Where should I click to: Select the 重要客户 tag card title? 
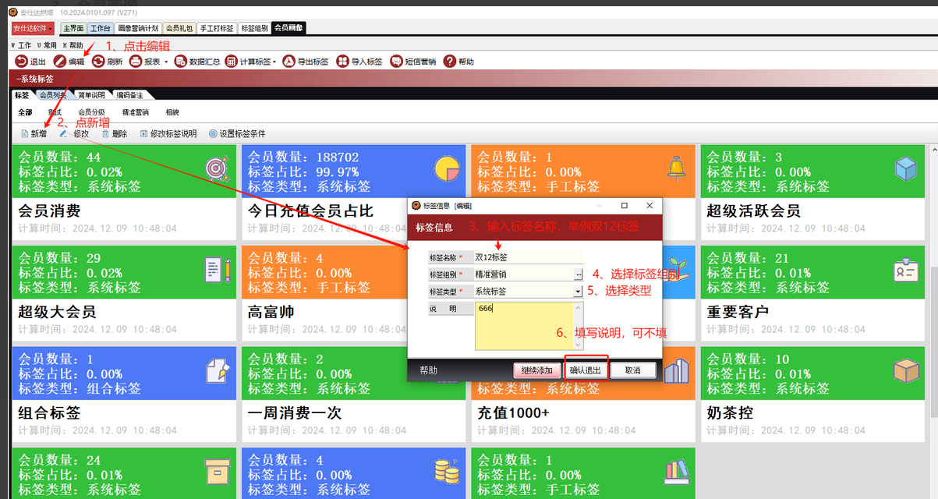coord(738,312)
